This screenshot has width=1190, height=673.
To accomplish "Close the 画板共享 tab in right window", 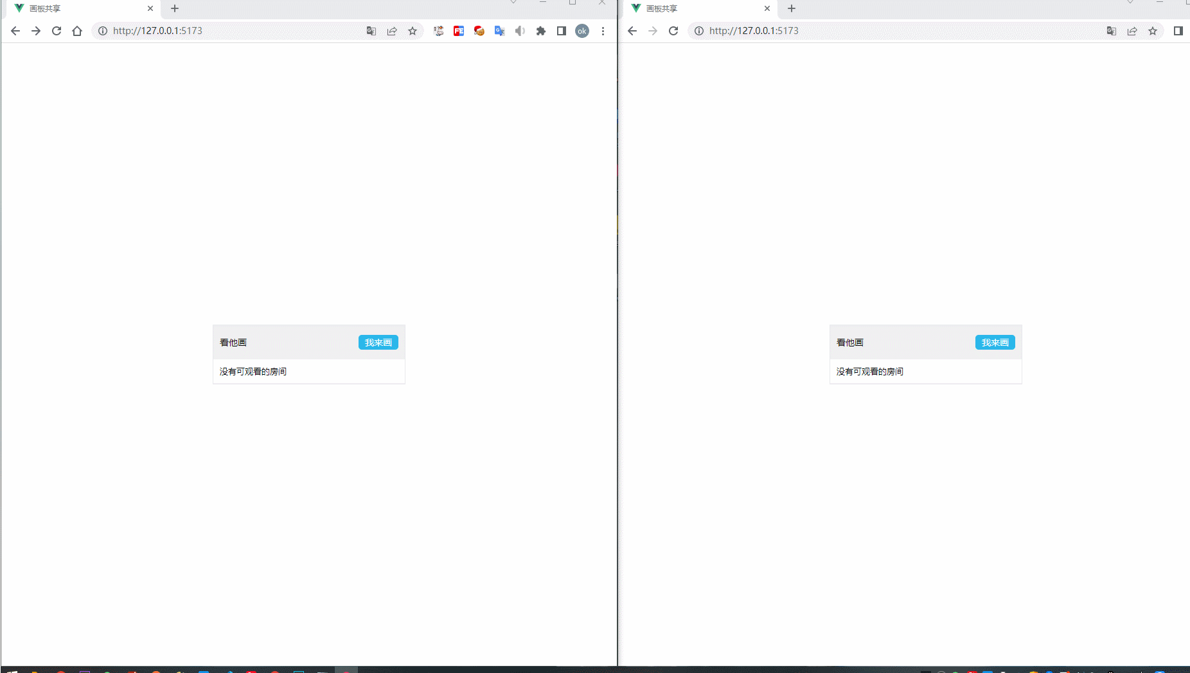I will tap(767, 9).
